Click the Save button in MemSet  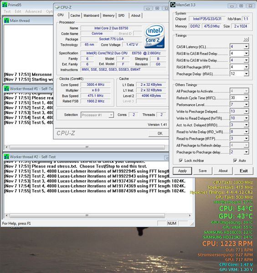(203, 171)
